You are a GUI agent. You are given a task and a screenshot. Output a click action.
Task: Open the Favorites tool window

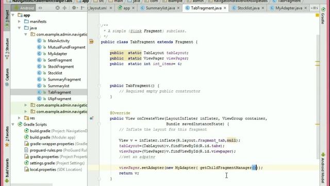7,136
